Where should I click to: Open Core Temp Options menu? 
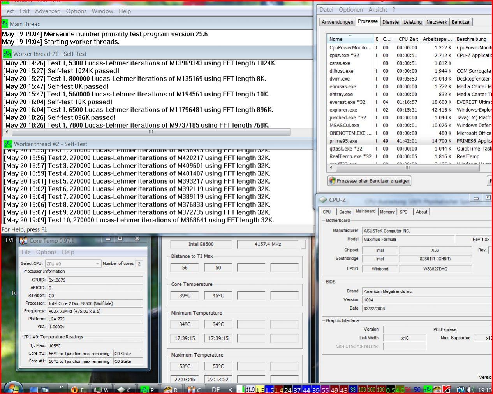46,252
